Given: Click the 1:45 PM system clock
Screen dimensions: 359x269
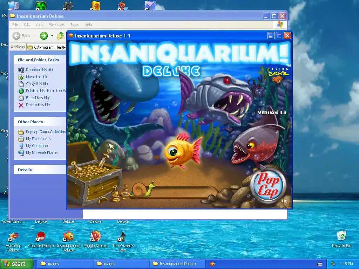Looking at the screenshot, I should click(346, 264).
